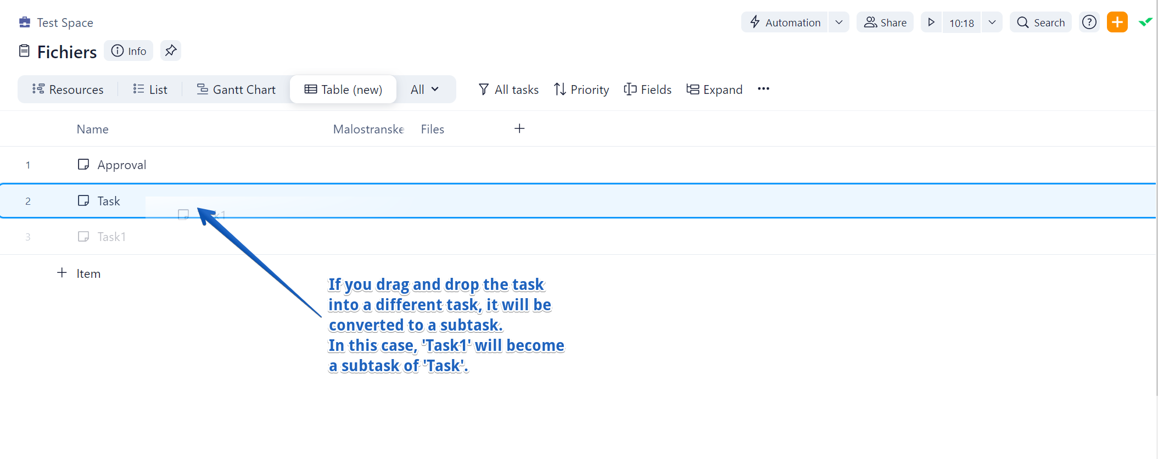Click the pin icon next to Info
The image size is (1158, 459).
pos(171,51)
